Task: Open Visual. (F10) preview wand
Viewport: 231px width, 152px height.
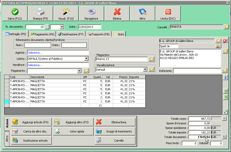Action: pos(66,13)
